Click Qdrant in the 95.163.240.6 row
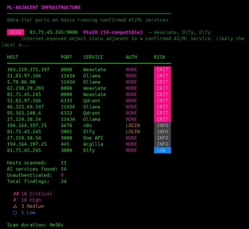 click(x=92, y=113)
